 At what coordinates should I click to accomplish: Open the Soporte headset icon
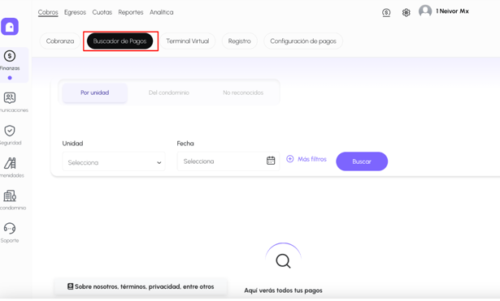(x=10, y=228)
